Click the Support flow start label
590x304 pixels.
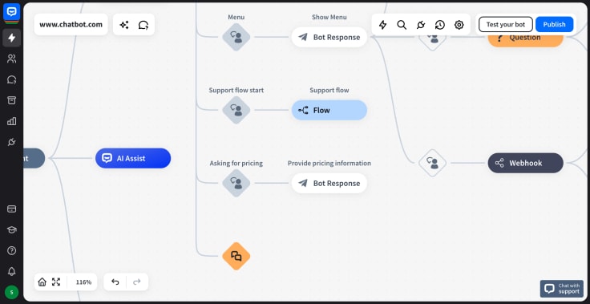point(236,90)
